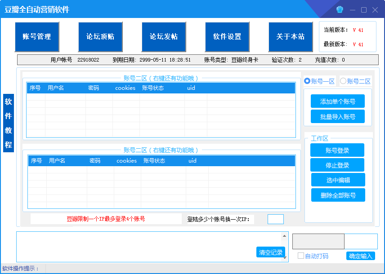
Task: Maximize the window
Action: pos(364,10)
